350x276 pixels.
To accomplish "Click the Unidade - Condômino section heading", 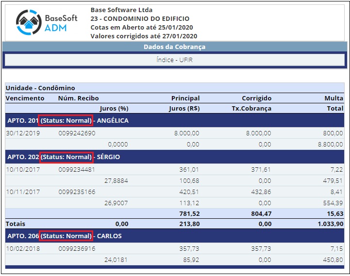I will (x=40, y=88).
